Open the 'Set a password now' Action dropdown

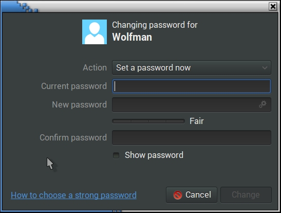[192, 67]
